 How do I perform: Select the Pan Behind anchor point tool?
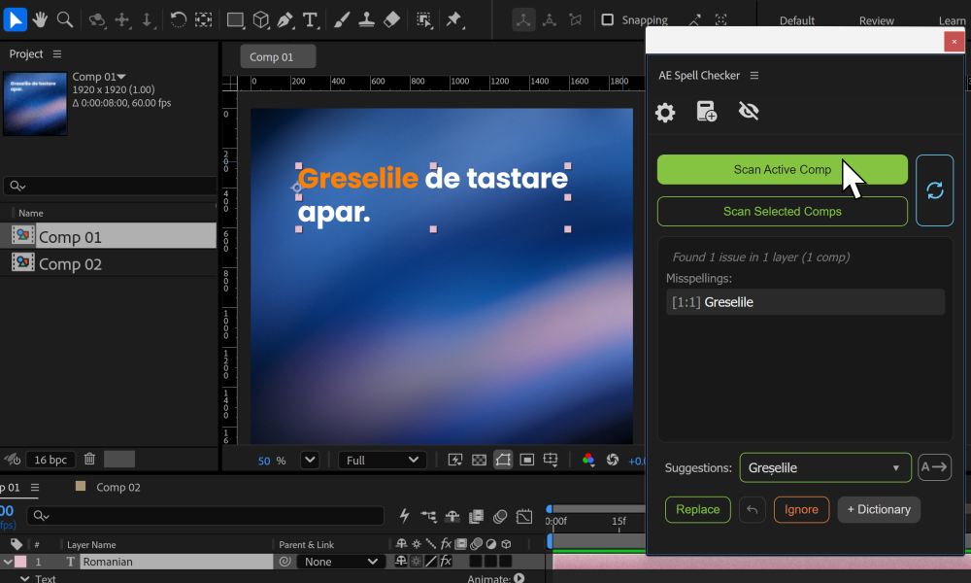click(x=203, y=19)
